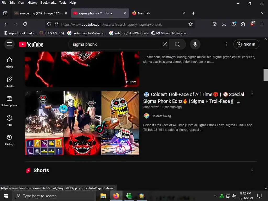Open the Help menu
This screenshot has width=268, height=201.
point(72,3)
